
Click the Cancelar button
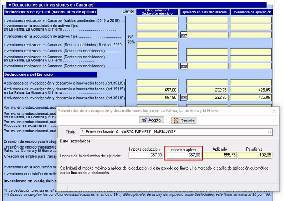(184, 120)
